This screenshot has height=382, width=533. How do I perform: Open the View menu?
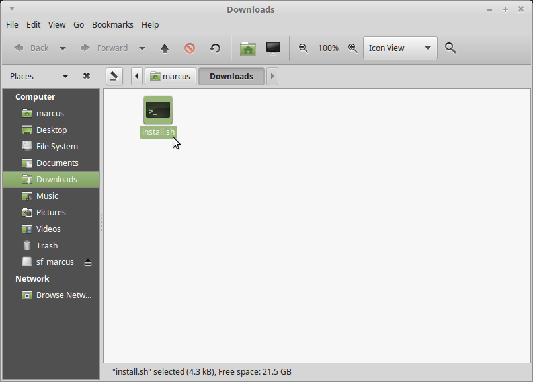[x=57, y=25]
